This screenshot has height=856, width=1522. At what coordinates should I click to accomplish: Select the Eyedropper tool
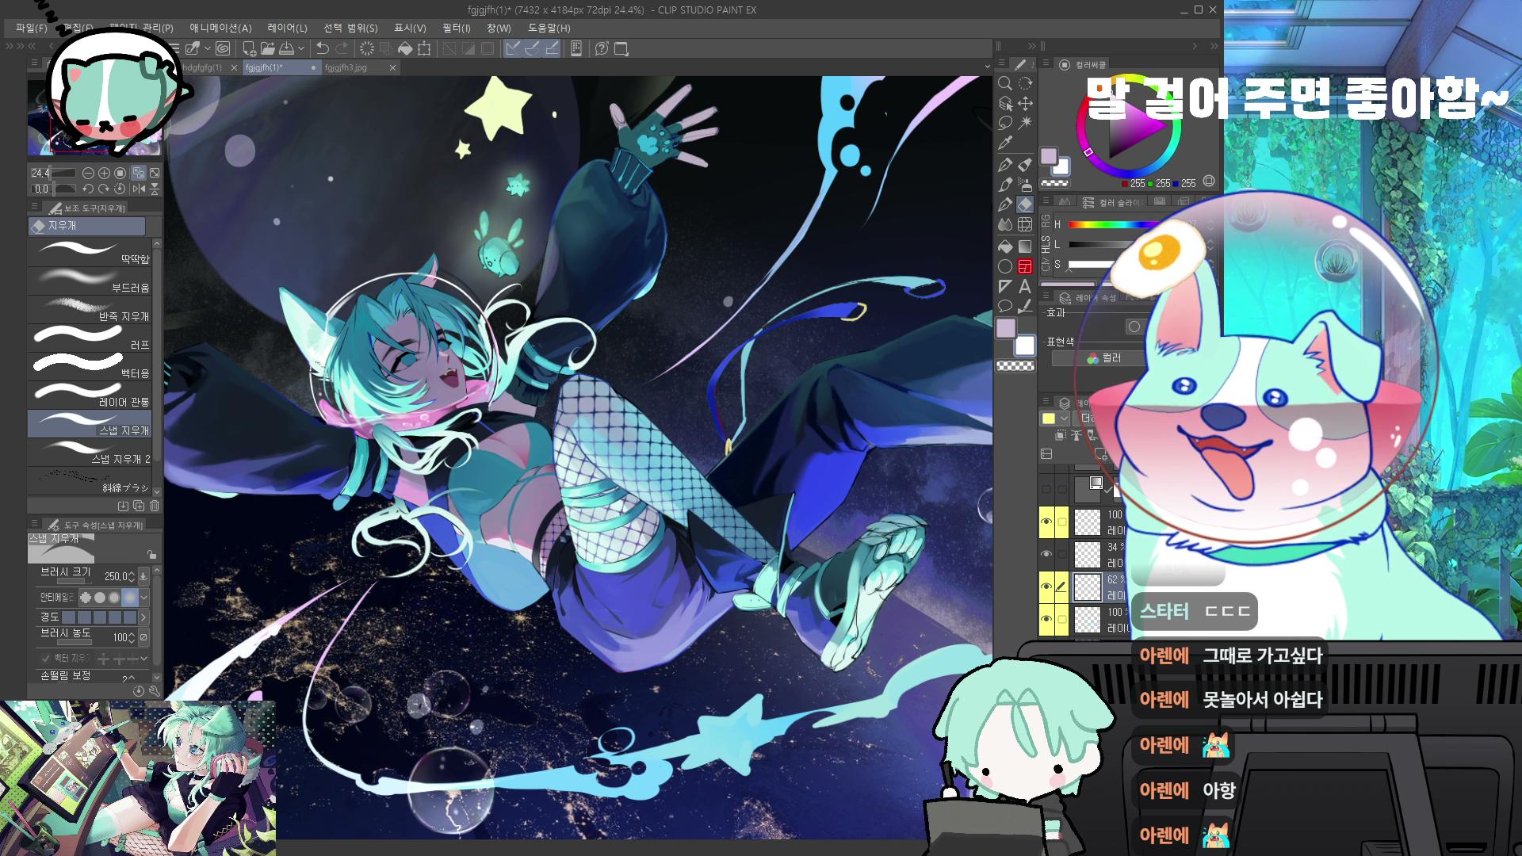pyautogui.click(x=1005, y=143)
